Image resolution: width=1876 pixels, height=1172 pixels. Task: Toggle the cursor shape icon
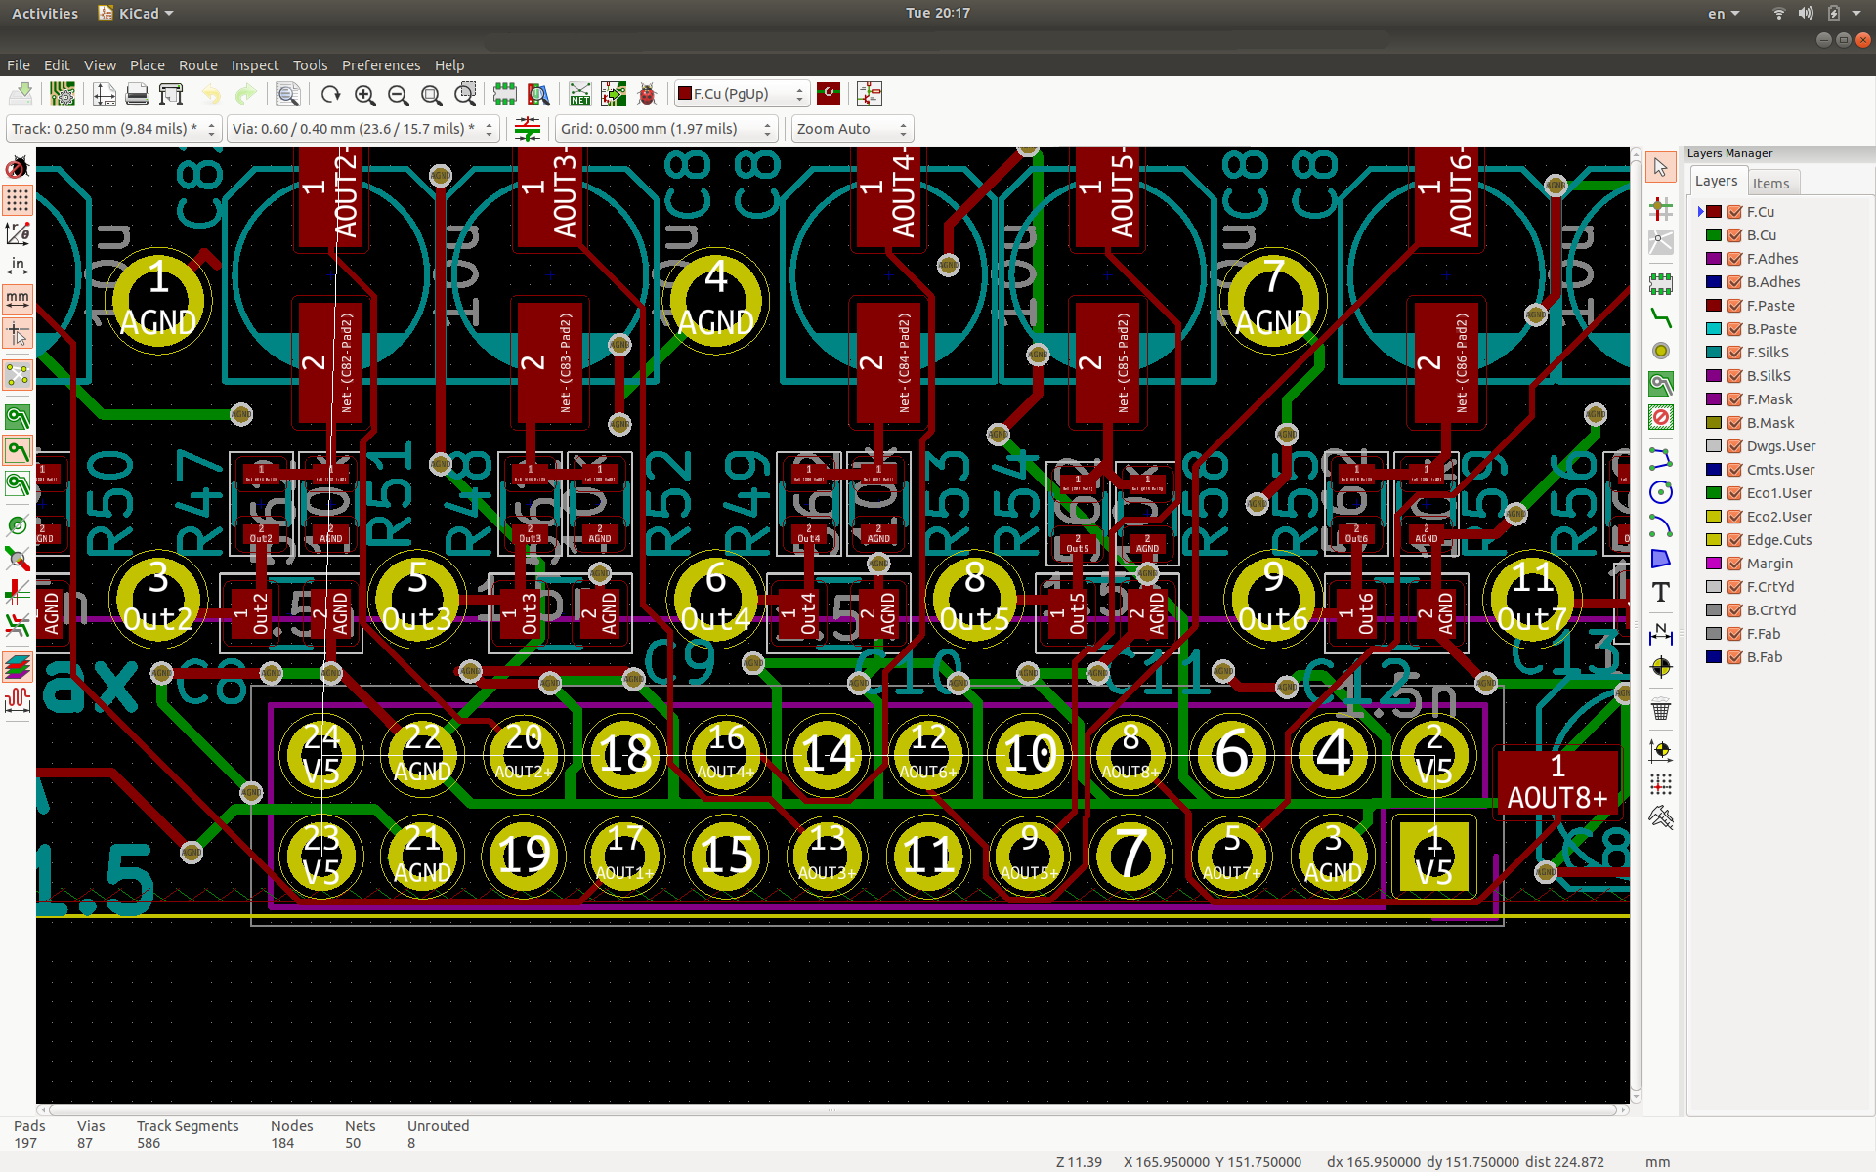(18, 333)
